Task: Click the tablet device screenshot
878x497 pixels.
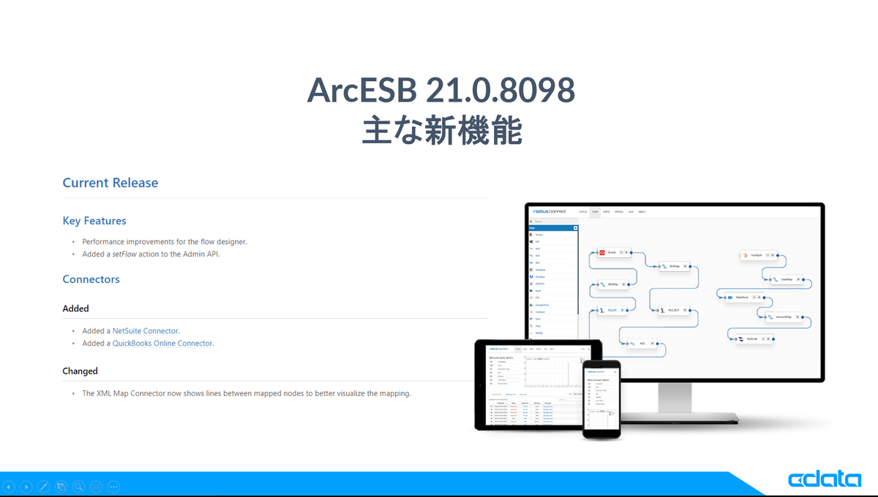Action: 538,384
